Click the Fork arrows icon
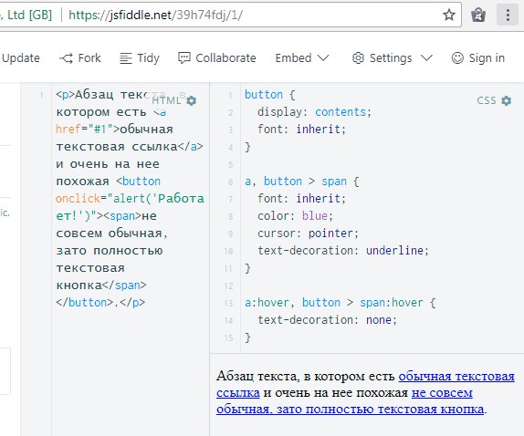The width and height of the screenshot is (524, 436). (x=66, y=58)
